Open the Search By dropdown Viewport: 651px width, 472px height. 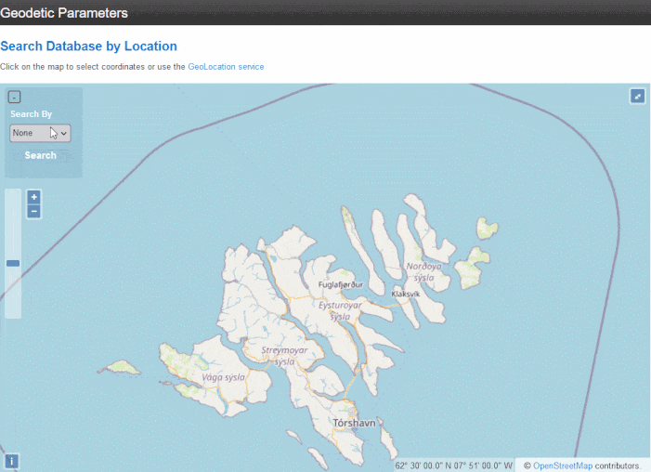click(40, 133)
